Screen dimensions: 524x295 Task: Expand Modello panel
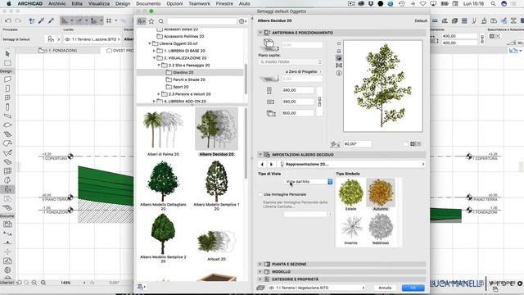(260, 271)
